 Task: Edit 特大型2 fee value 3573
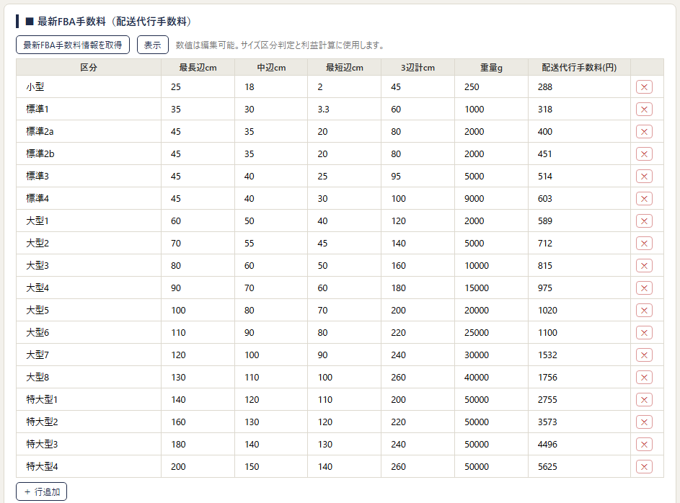[579, 422]
